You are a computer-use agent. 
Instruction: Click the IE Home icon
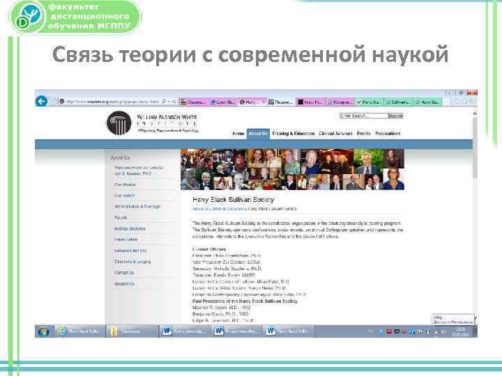tap(457, 102)
